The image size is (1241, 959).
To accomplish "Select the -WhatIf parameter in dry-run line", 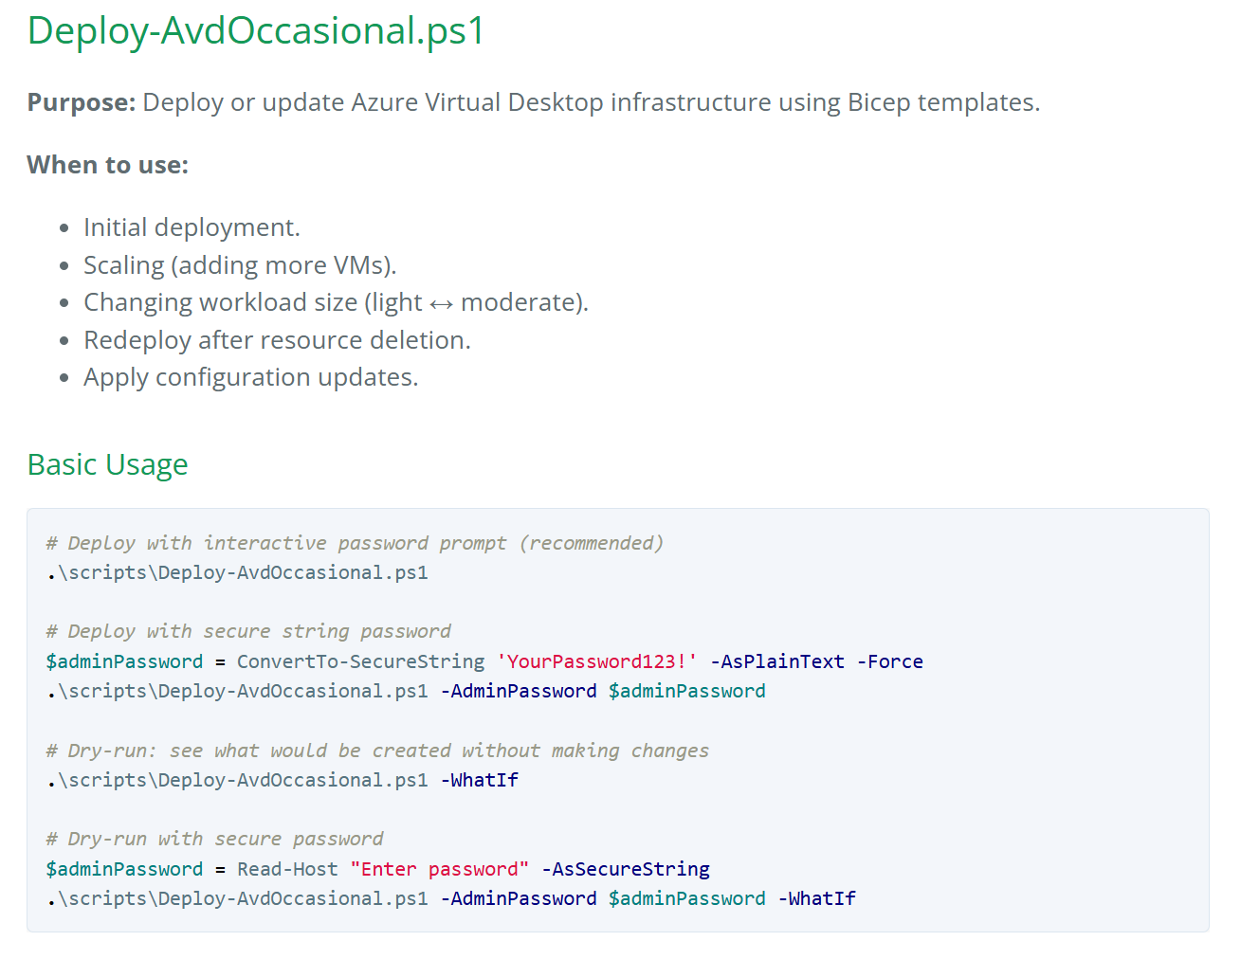I will 480,779.
